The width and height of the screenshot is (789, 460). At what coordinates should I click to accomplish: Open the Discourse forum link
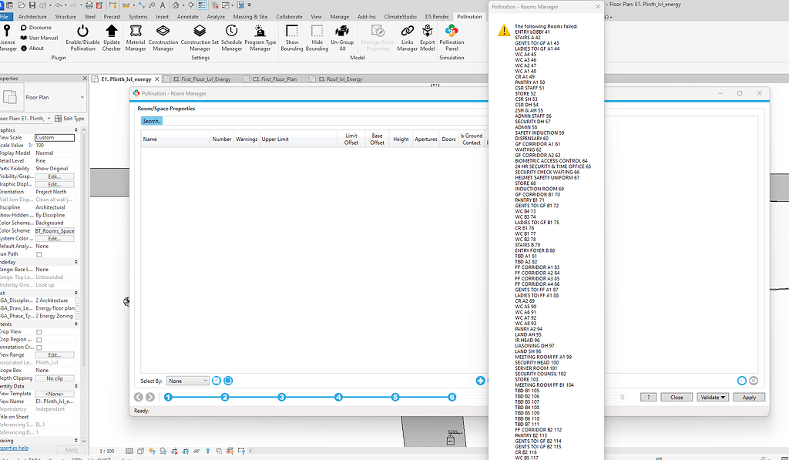[x=36, y=28]
